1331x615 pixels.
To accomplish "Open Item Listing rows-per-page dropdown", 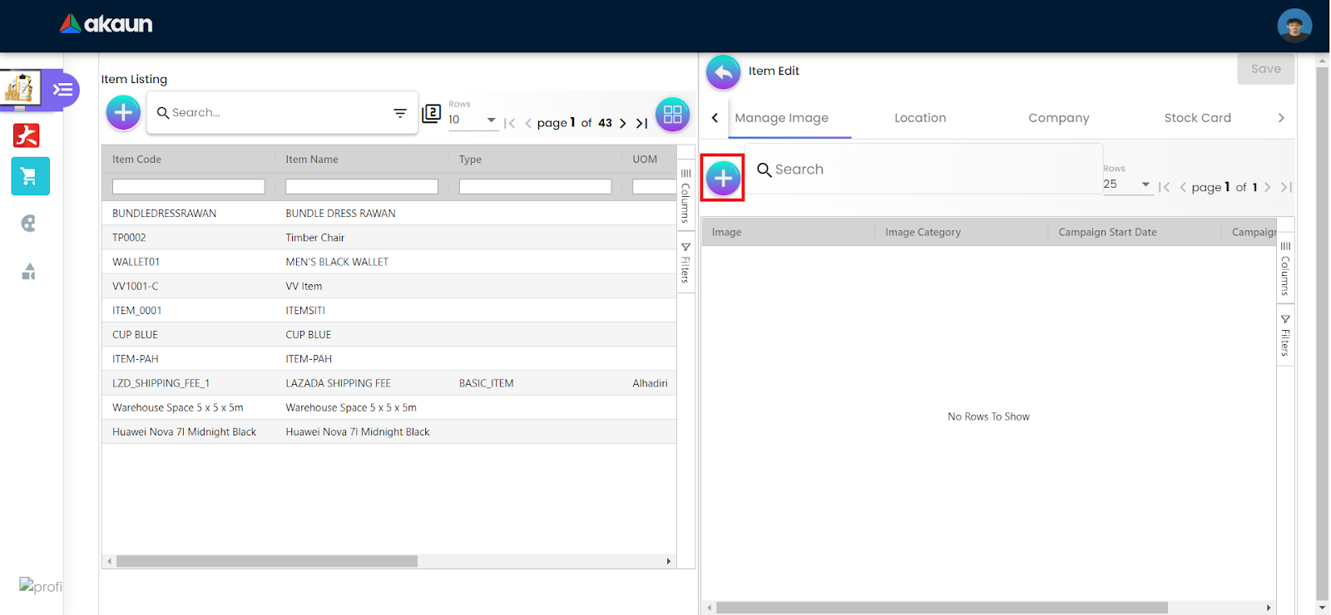I will click(491, 121).
